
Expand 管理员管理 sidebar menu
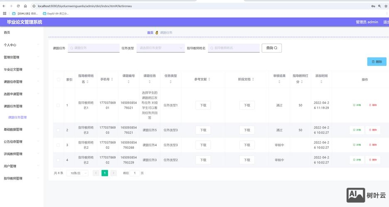[x=22, y=58]
